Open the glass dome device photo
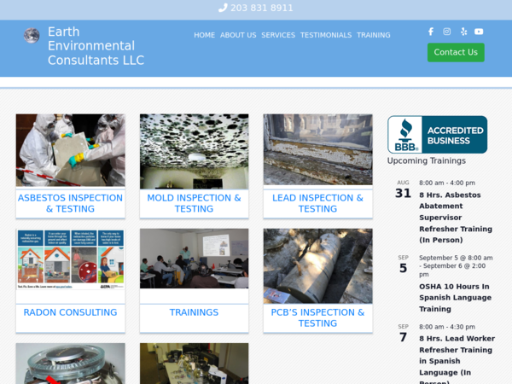The height and width of the screenshot is (384, 512). point(71,364)
